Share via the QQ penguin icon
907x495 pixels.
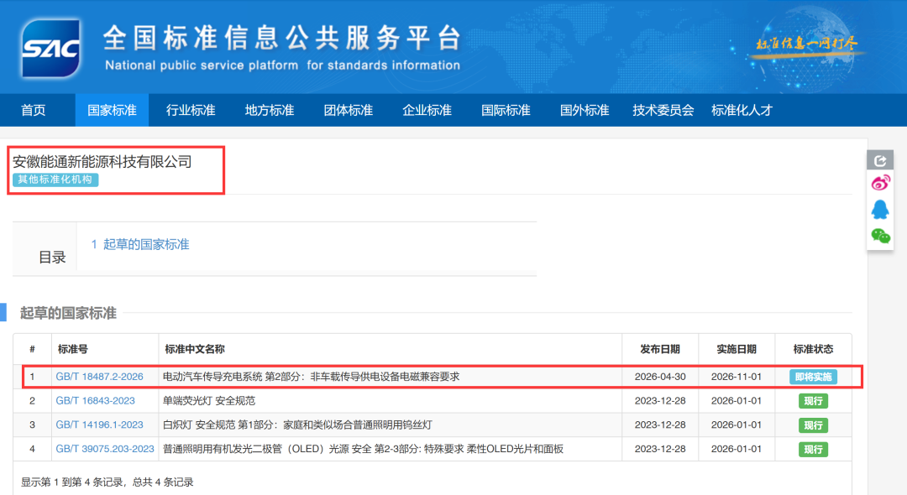(x=880, y=210)
